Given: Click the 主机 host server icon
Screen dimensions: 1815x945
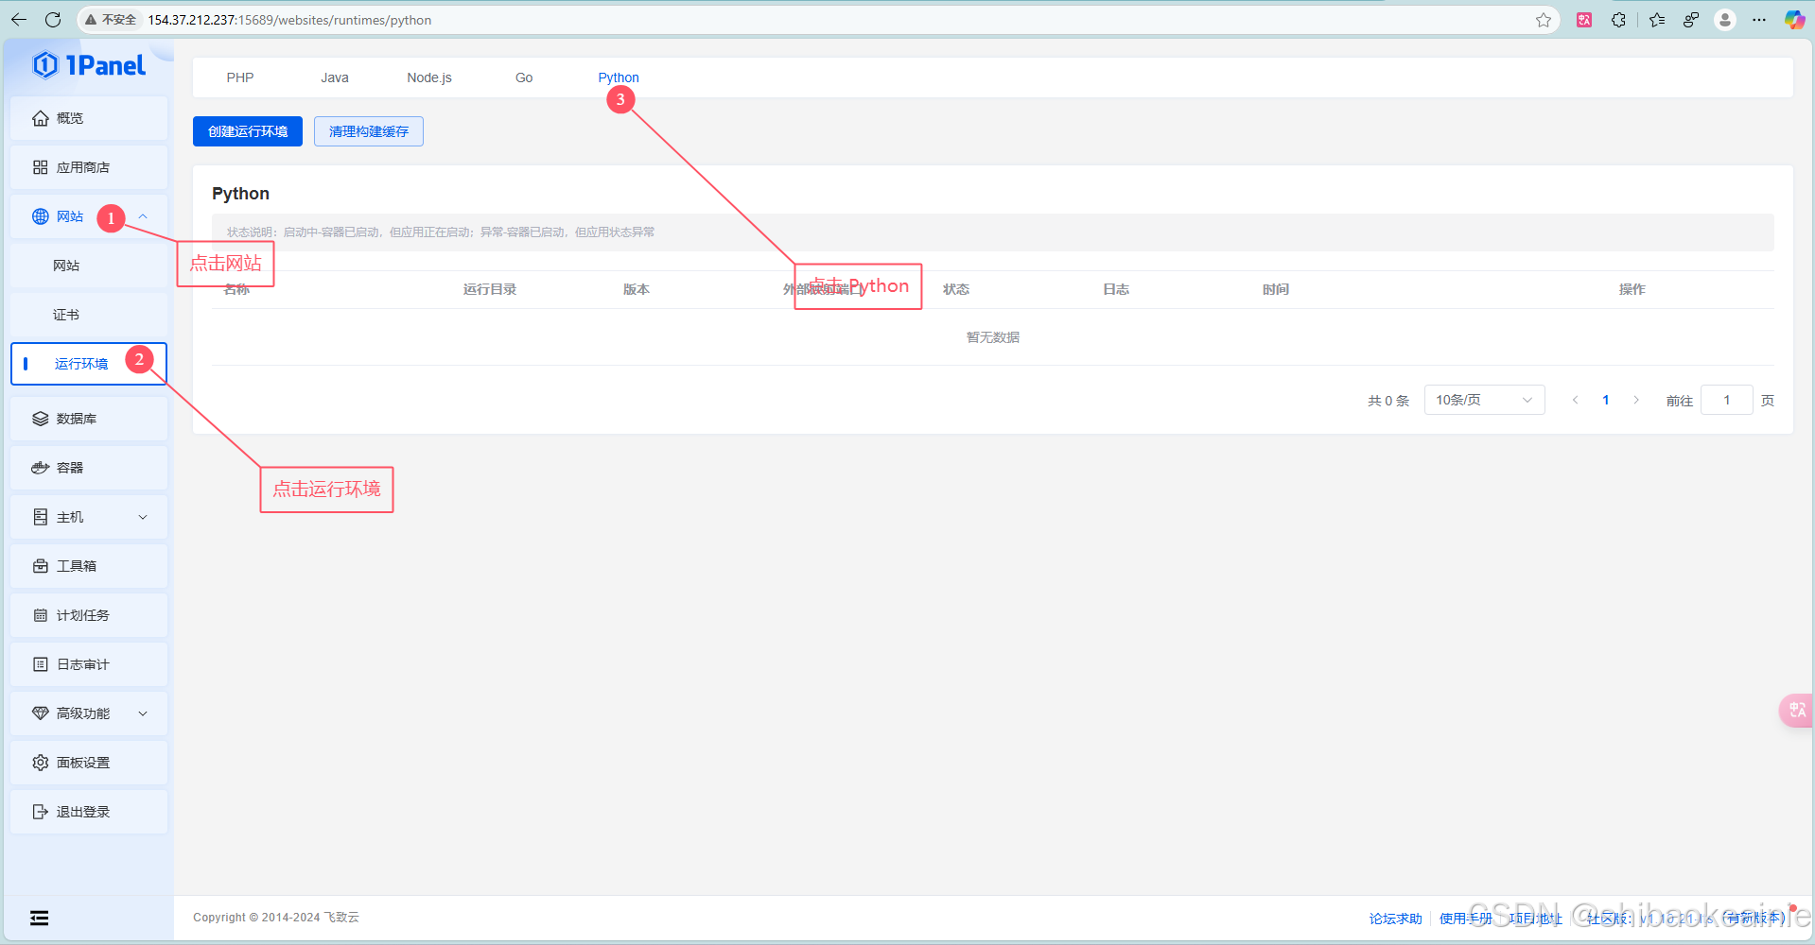Looking at the screenshot, I should (40, 517).
